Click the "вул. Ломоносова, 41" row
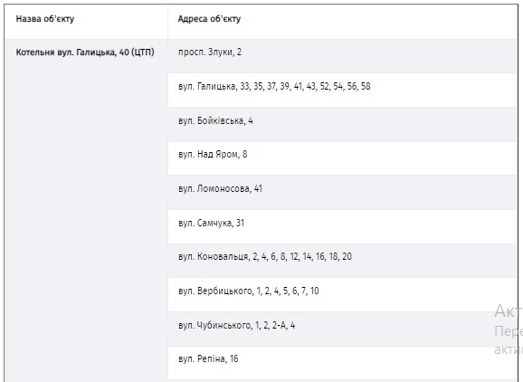The width and height of the screenshot is (523, 382). (342, 193)
